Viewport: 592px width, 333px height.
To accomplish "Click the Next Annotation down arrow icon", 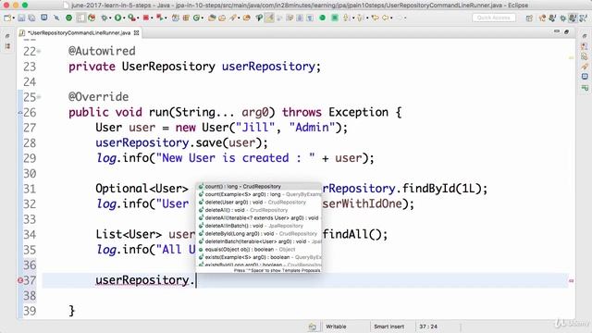I will click(345, 18).
